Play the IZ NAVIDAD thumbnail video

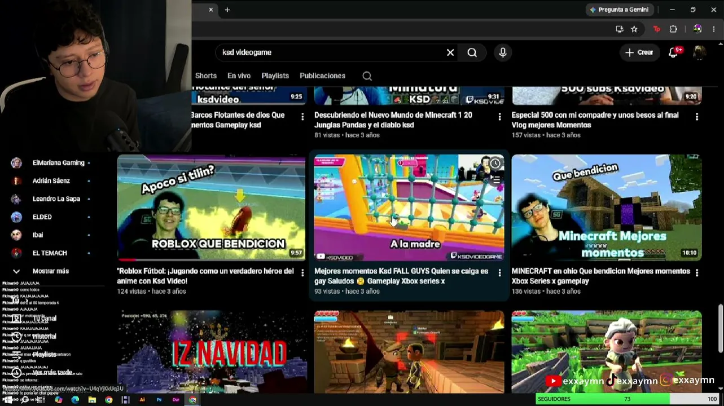click(x=212, y=351)
